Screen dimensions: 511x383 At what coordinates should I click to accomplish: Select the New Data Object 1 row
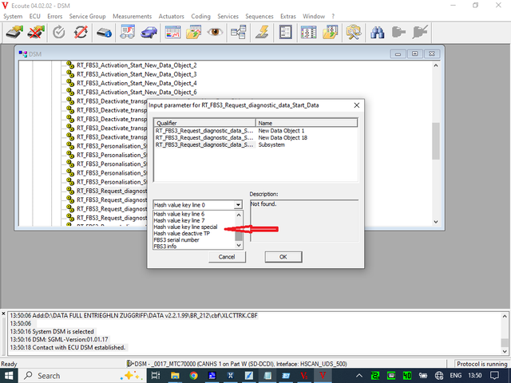[x=255, y=131]
